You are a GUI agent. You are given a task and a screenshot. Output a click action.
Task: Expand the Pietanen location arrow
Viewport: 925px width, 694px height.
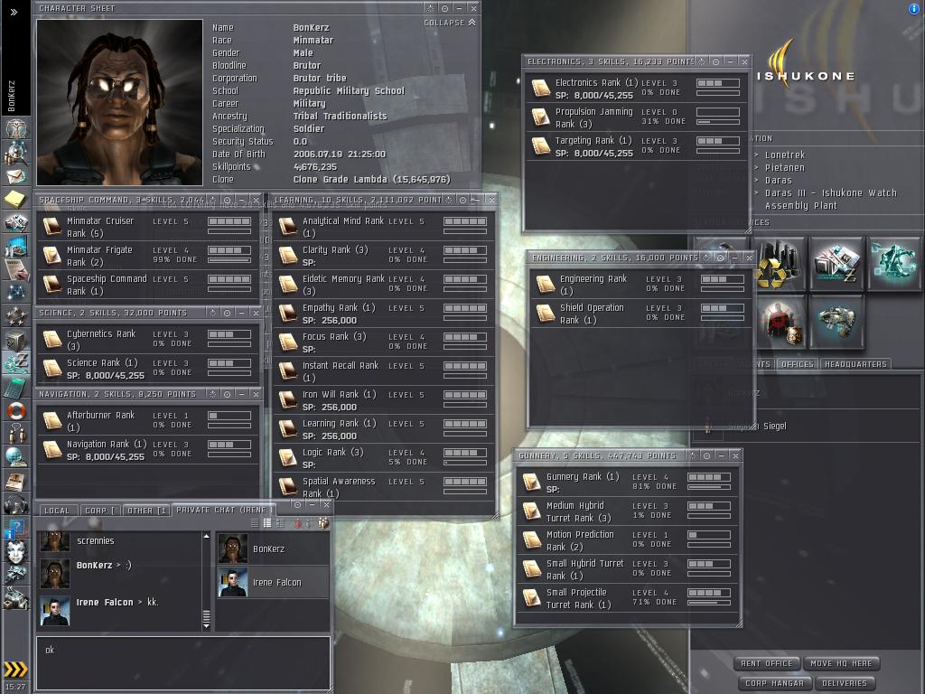click(x=757, y=167)
